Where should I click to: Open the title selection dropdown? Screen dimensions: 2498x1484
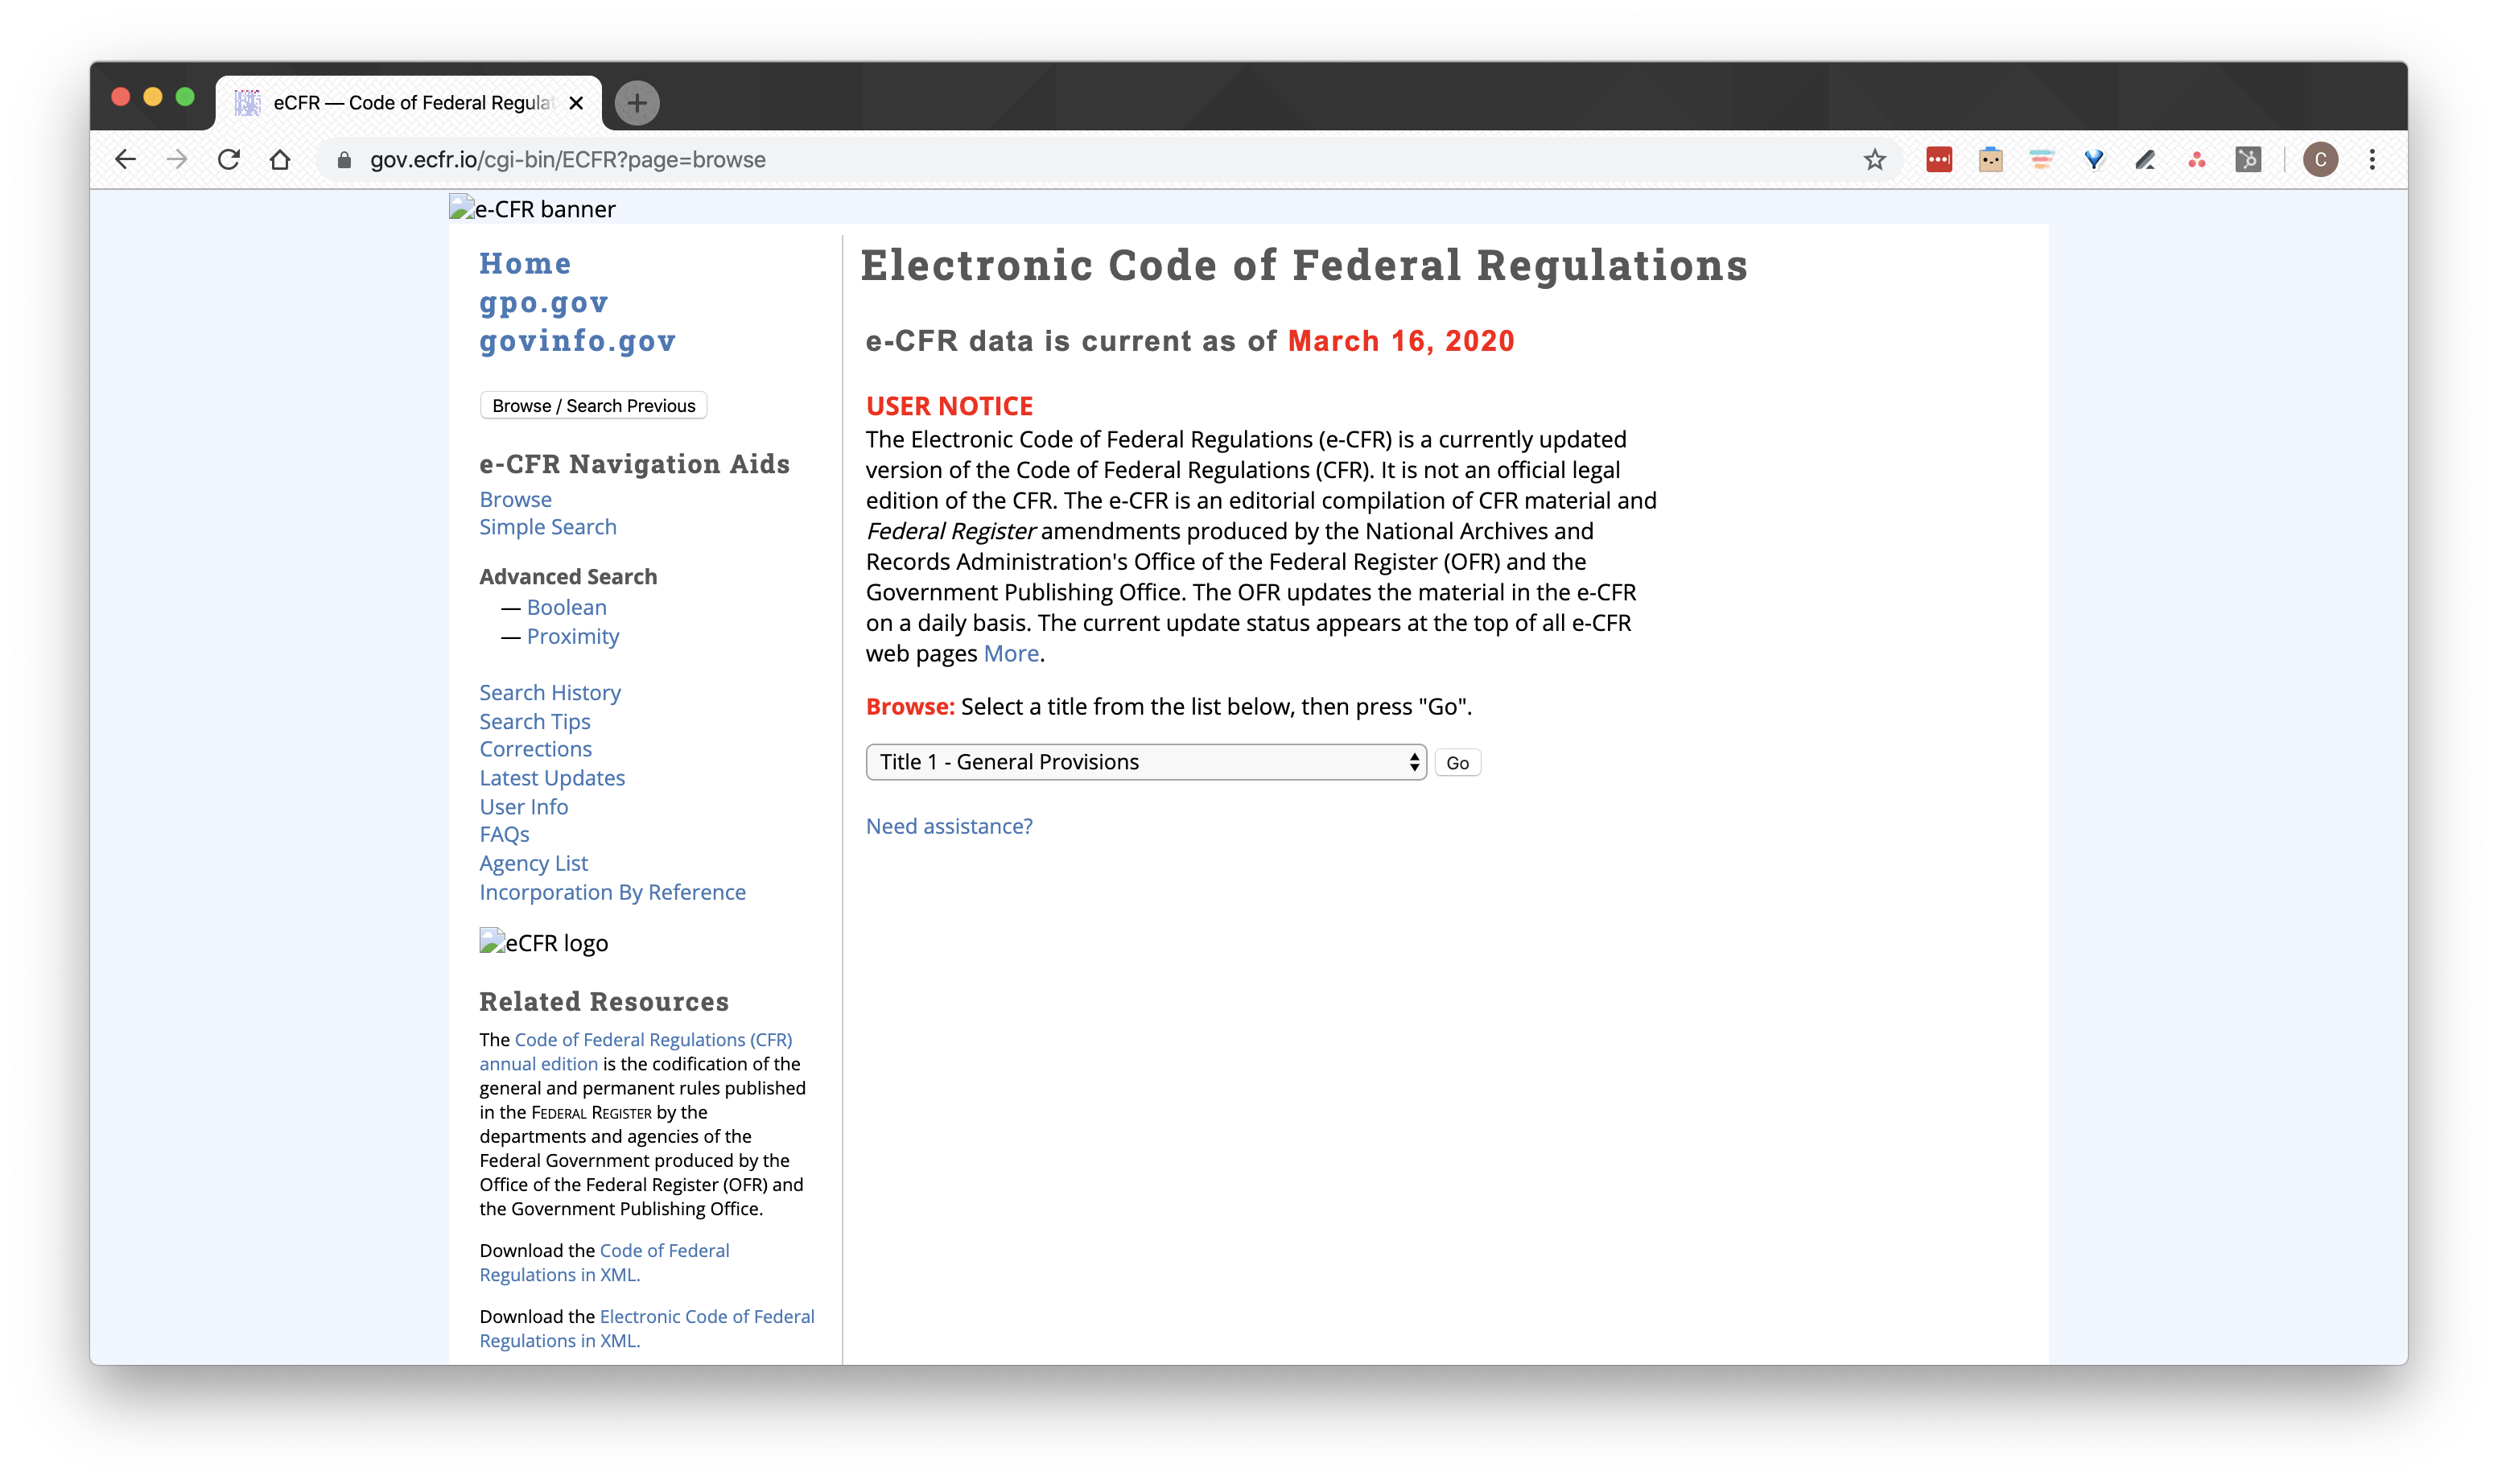1146,762
